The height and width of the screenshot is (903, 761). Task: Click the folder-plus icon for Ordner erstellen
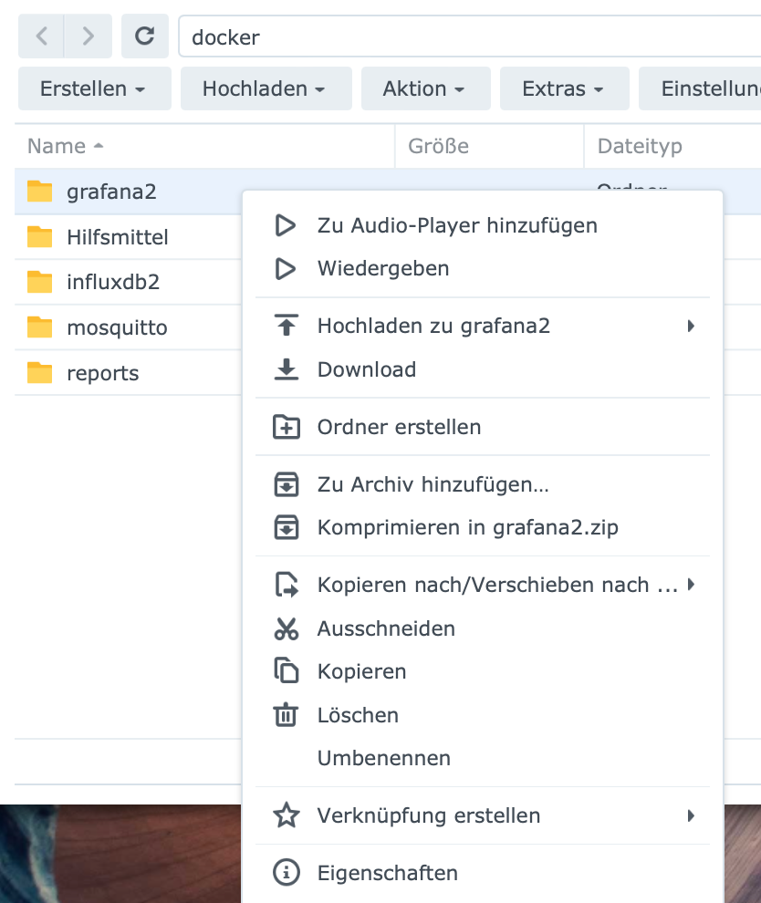coord(287,427)
